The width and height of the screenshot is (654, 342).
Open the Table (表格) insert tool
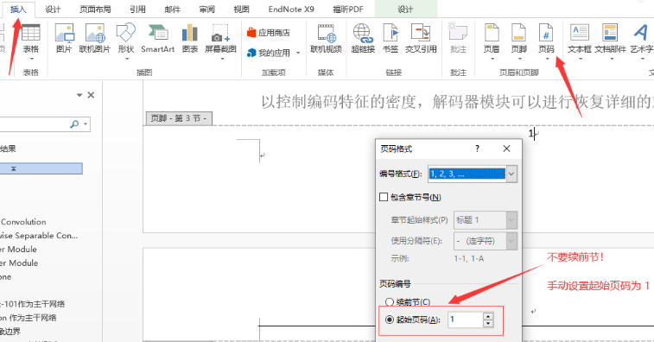click(x=30, y=41)
